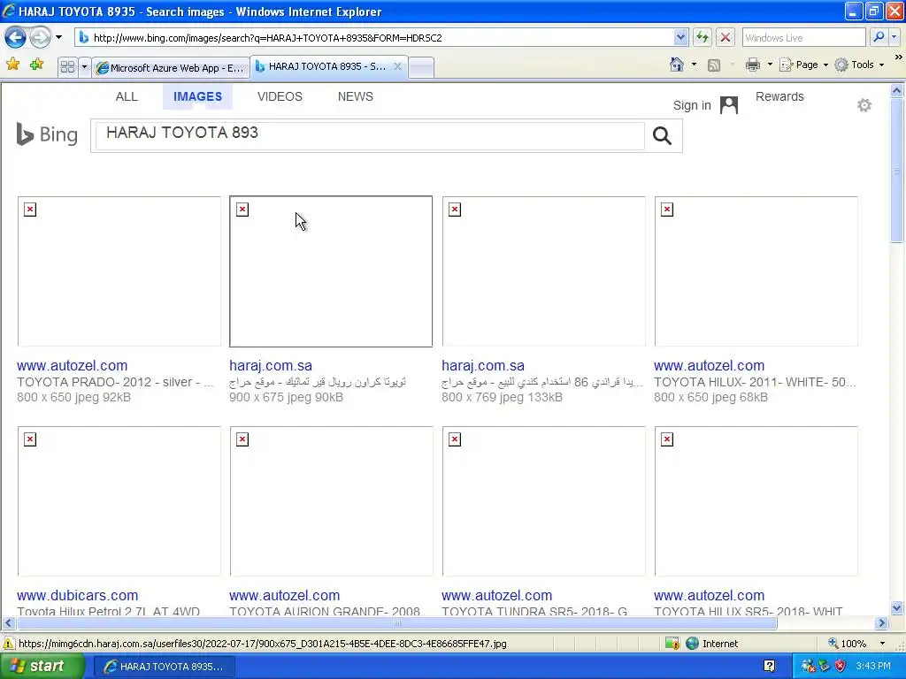Click the www.autozel.com link above TOYOTA AURION GRANDE
Image resolution: width=906 pixels, height=679 pixels.
tap(284, 595)
